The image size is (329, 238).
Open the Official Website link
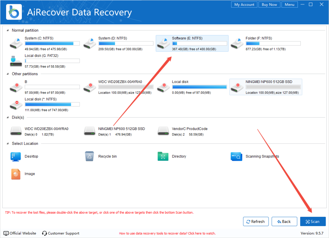click(20, 233)
